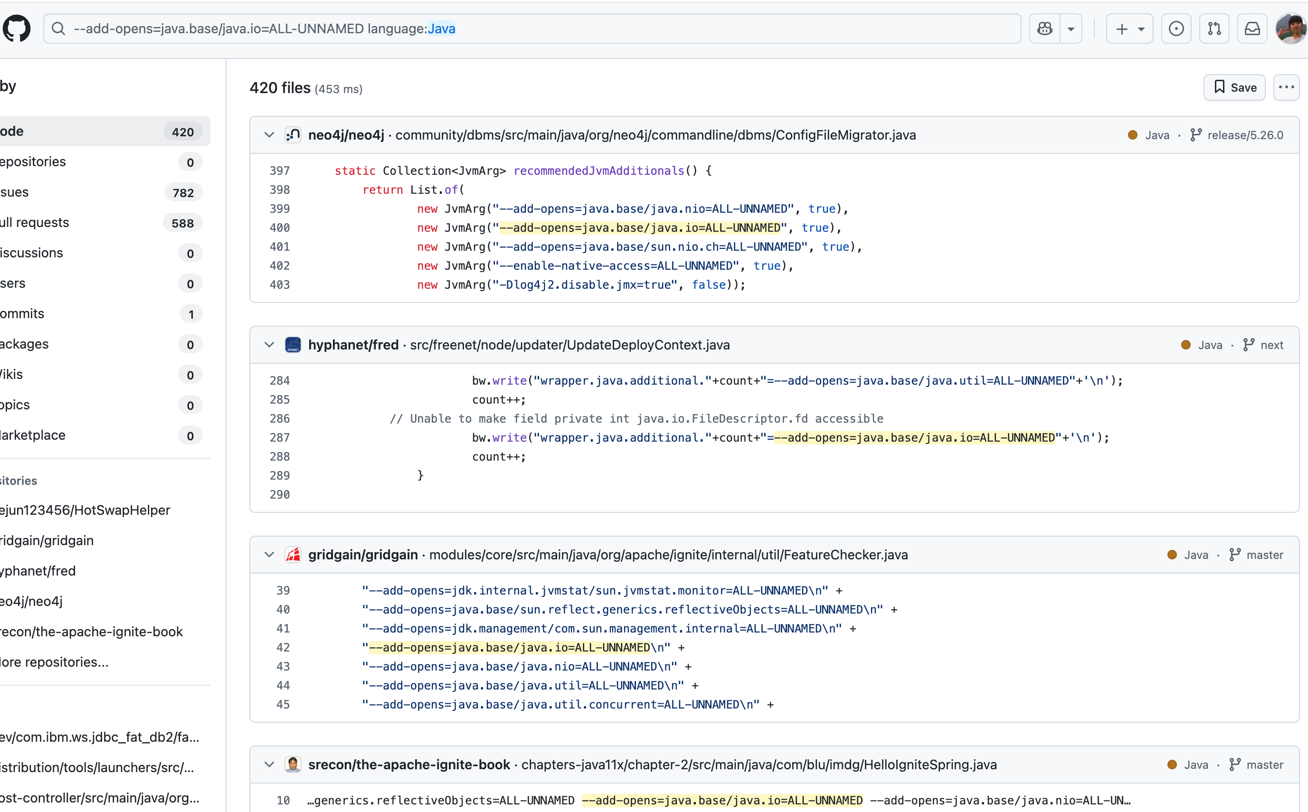Image resolution: width=1308 pixels, height=812 pixels.
Task: Open the hyphanet/fred repository link
Action: coord(353,345)
